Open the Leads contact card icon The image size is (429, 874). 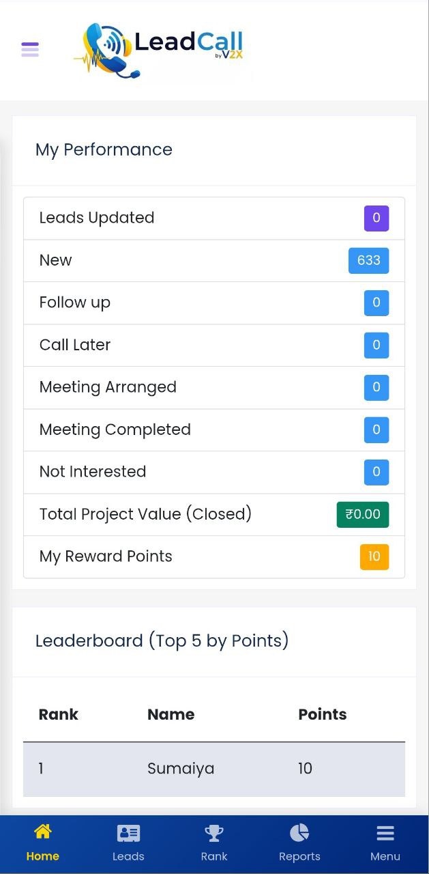coord(128,833)
